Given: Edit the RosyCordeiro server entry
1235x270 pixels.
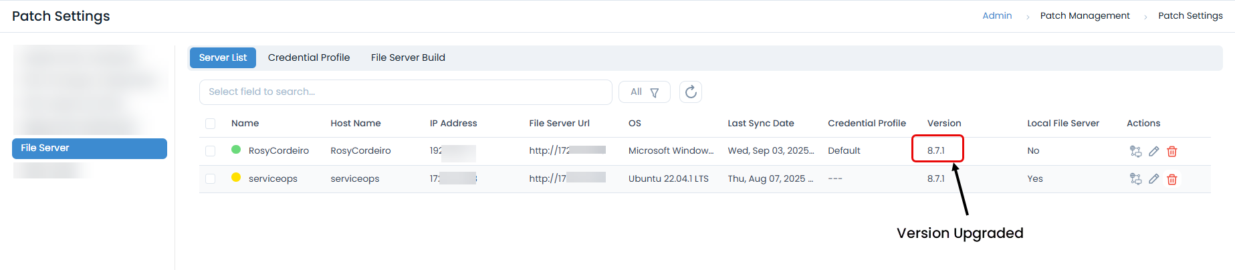Looking at the screenshot, I should [x=1153, y=151].
